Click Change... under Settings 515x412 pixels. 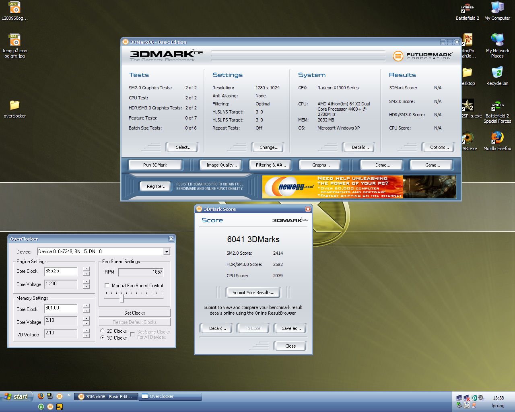[269, 147]
